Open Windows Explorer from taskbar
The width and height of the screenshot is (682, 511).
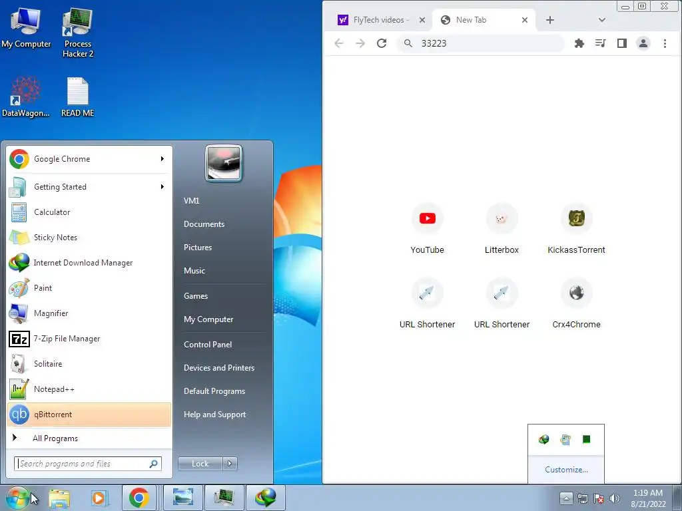(59, 498)
